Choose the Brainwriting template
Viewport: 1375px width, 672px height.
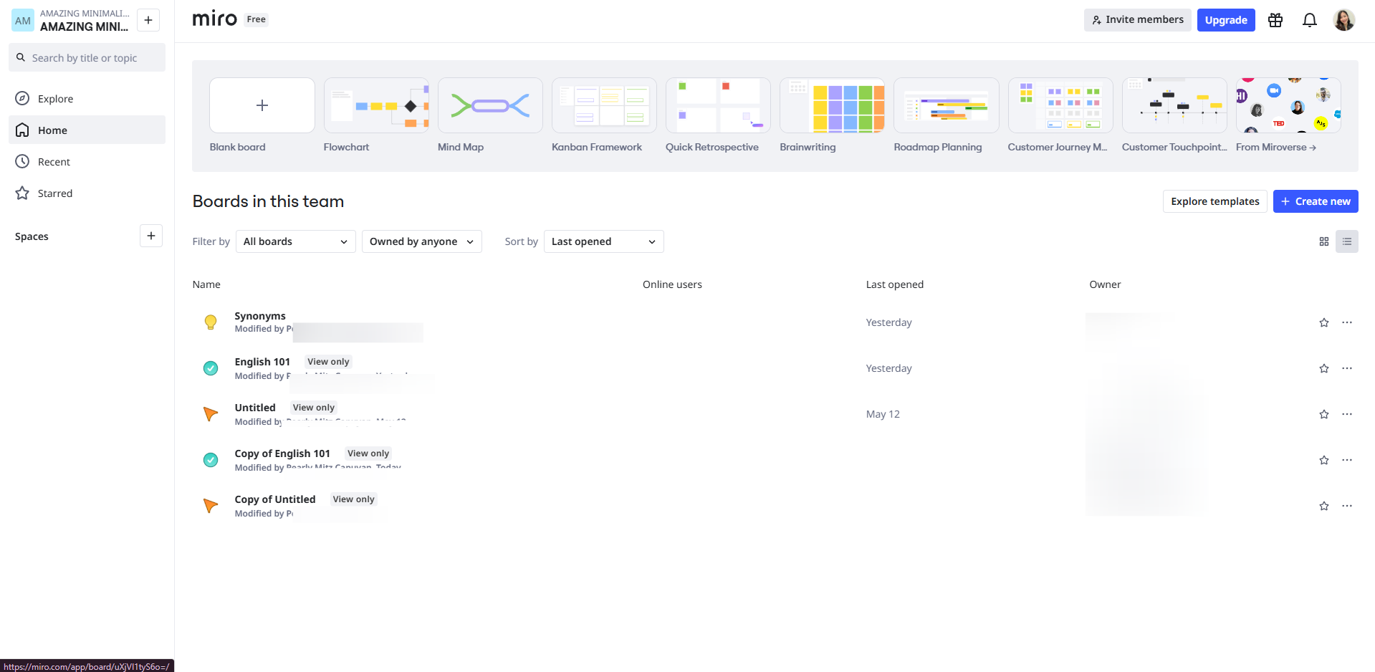click(x=832, y=105)
